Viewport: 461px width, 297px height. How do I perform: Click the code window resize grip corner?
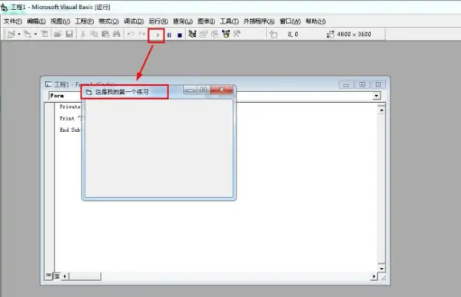(383, 277)
